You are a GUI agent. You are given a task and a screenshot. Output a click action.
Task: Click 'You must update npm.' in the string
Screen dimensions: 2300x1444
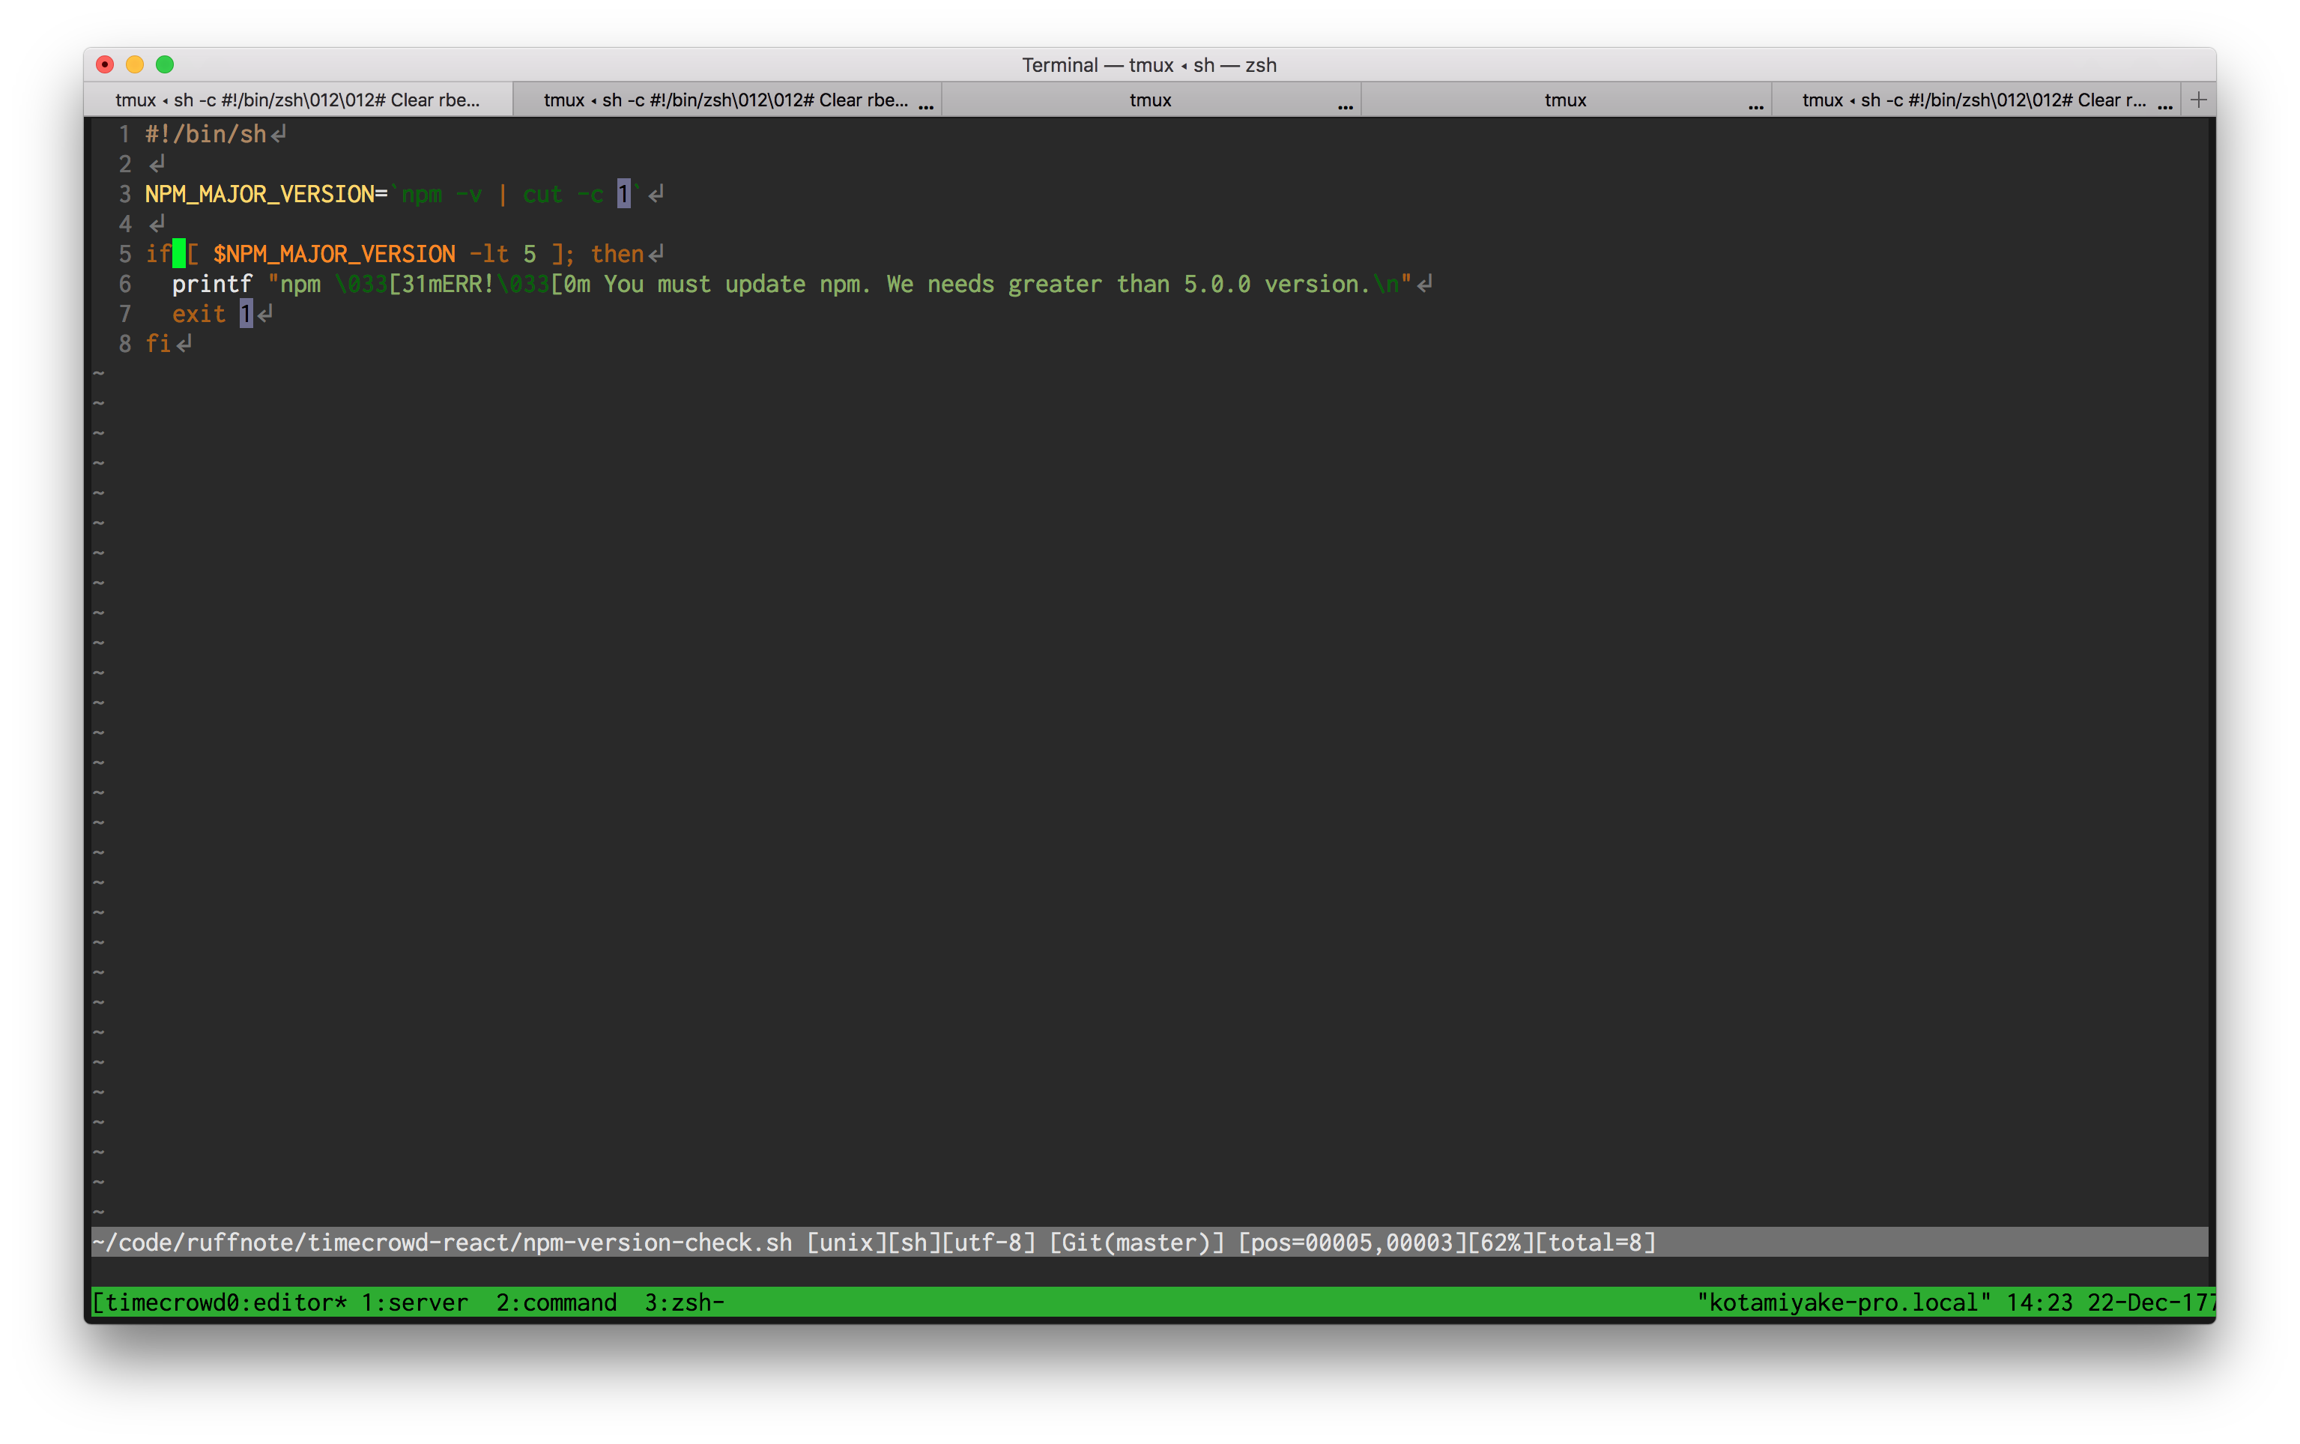(x=737, y=285)
